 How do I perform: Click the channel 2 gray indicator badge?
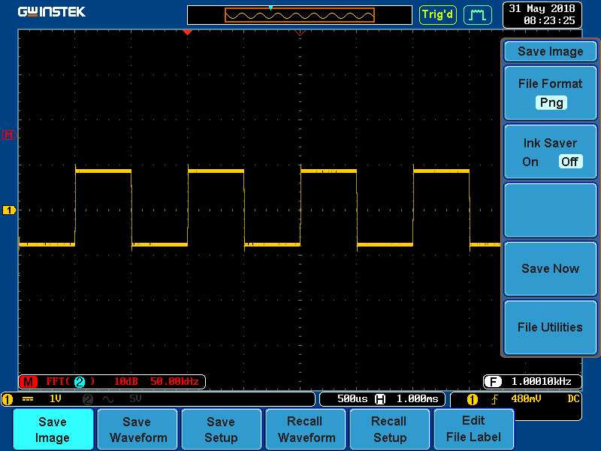(88, 399)
